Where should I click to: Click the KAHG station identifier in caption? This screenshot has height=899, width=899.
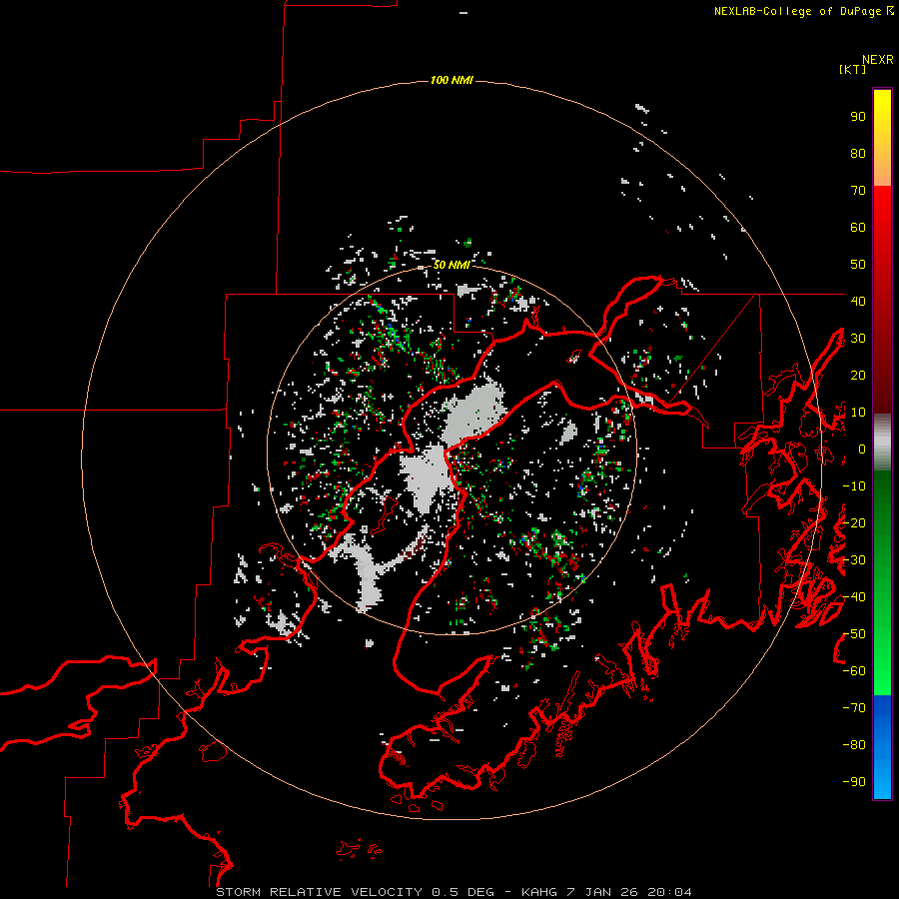(x=539, y=892)
